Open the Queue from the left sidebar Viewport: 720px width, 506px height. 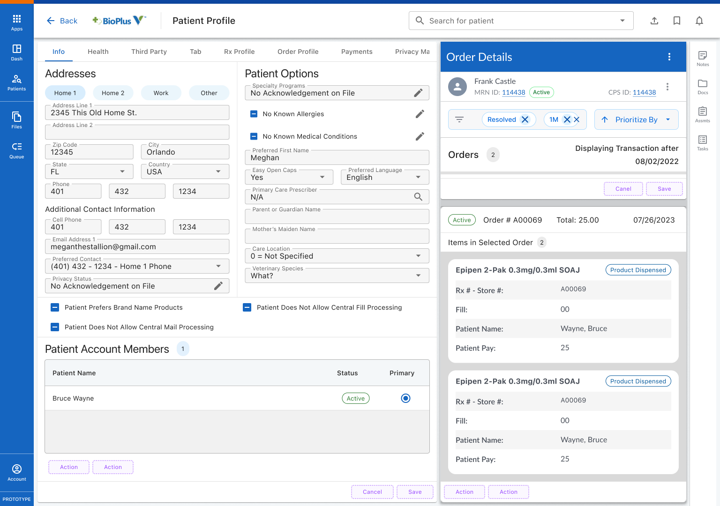point(17,149)
